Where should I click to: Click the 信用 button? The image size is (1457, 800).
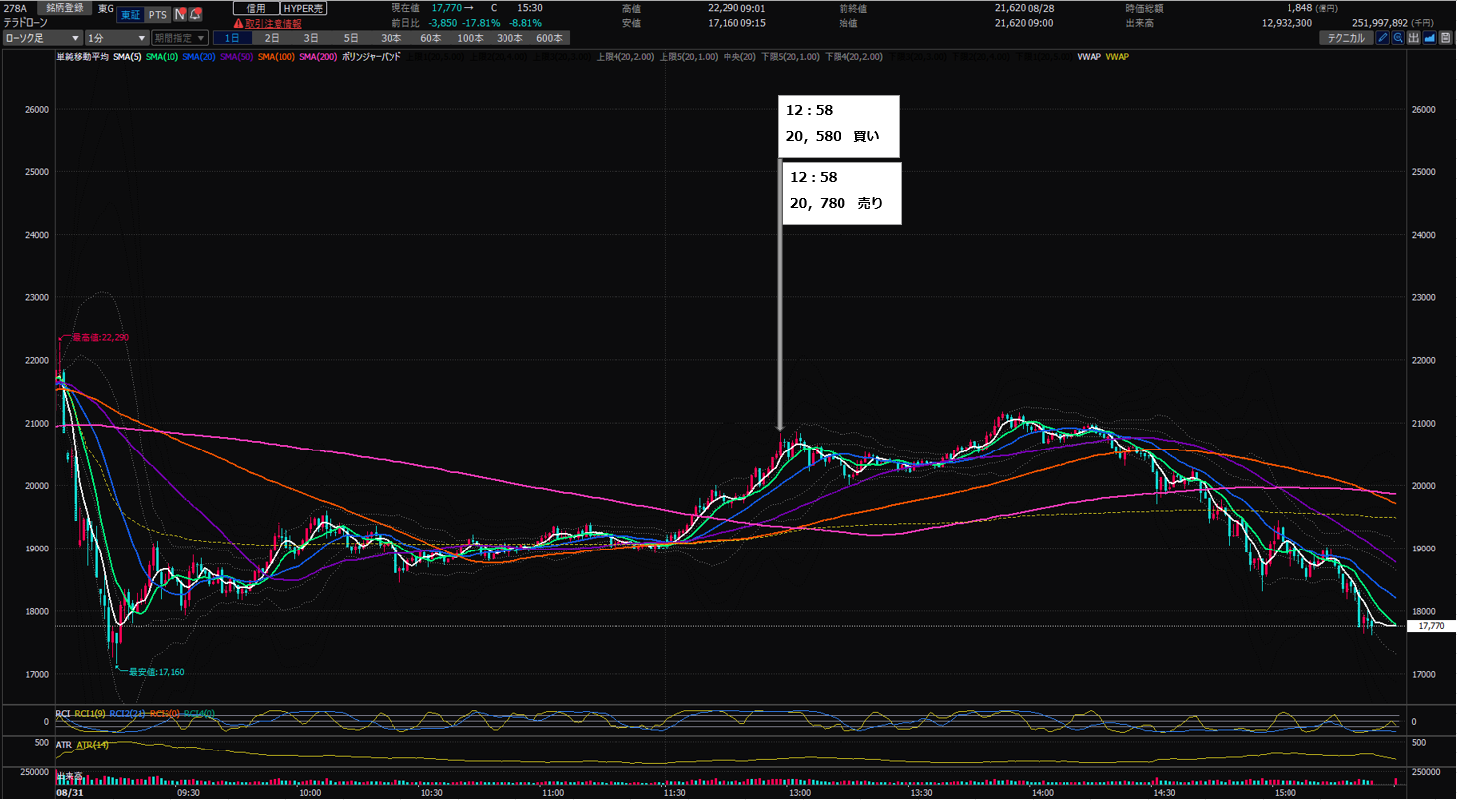(256, 8)
